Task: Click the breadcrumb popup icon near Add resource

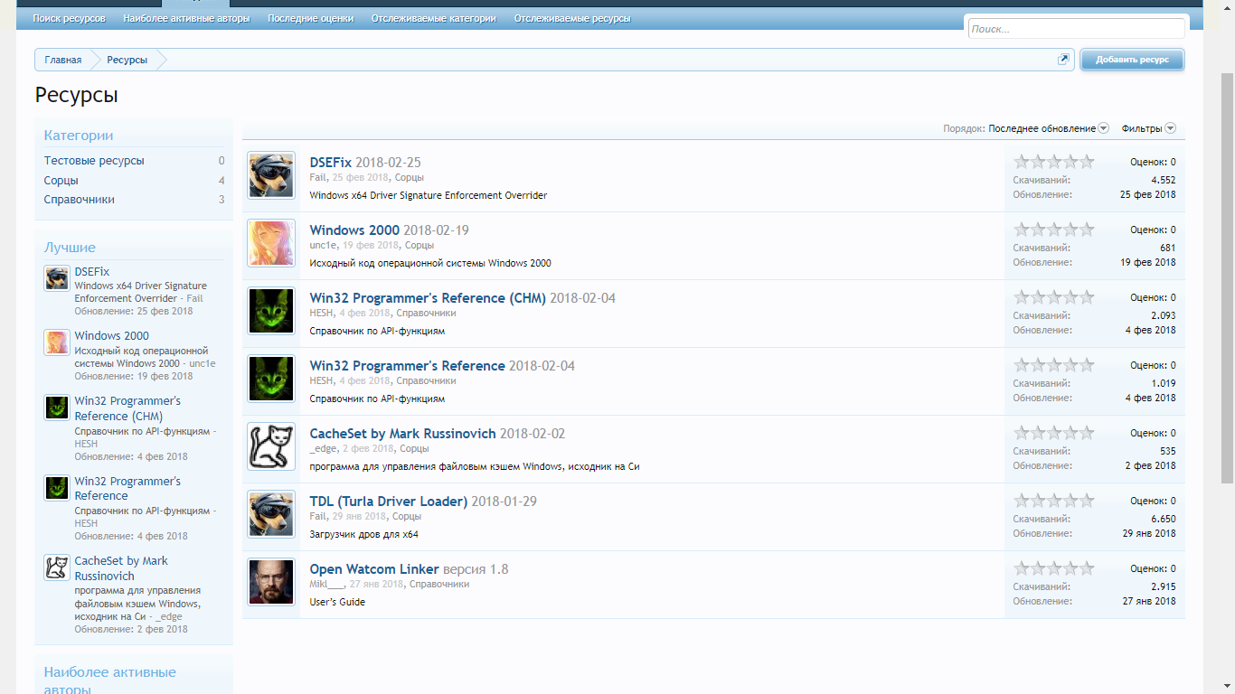Action: pos(1063,60)
